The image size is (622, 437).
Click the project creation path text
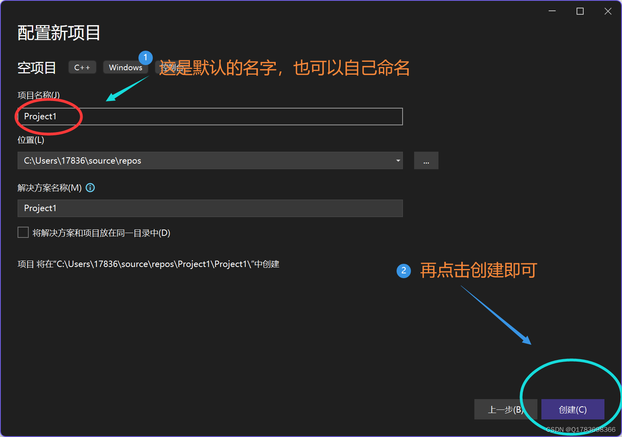[x=148, y=264]
